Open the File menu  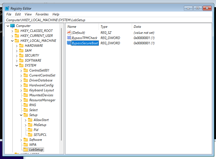pyautogui.click(x=9, y=14)
